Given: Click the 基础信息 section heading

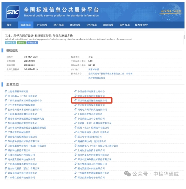Looking at the screenshot, I should coord(12,50).
